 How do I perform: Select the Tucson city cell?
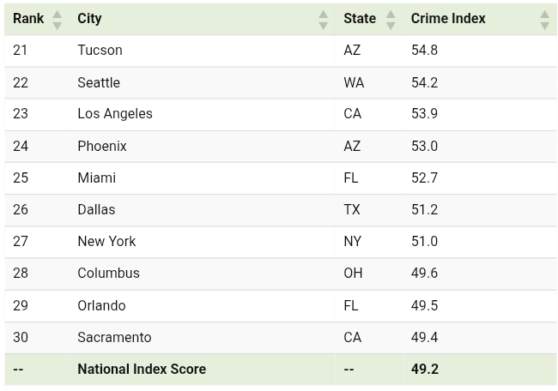[x=100, y=51]
